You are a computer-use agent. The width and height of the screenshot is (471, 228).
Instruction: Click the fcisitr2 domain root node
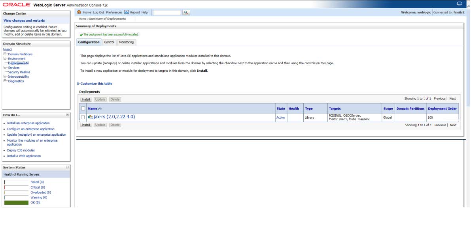[x=8, y=50]
